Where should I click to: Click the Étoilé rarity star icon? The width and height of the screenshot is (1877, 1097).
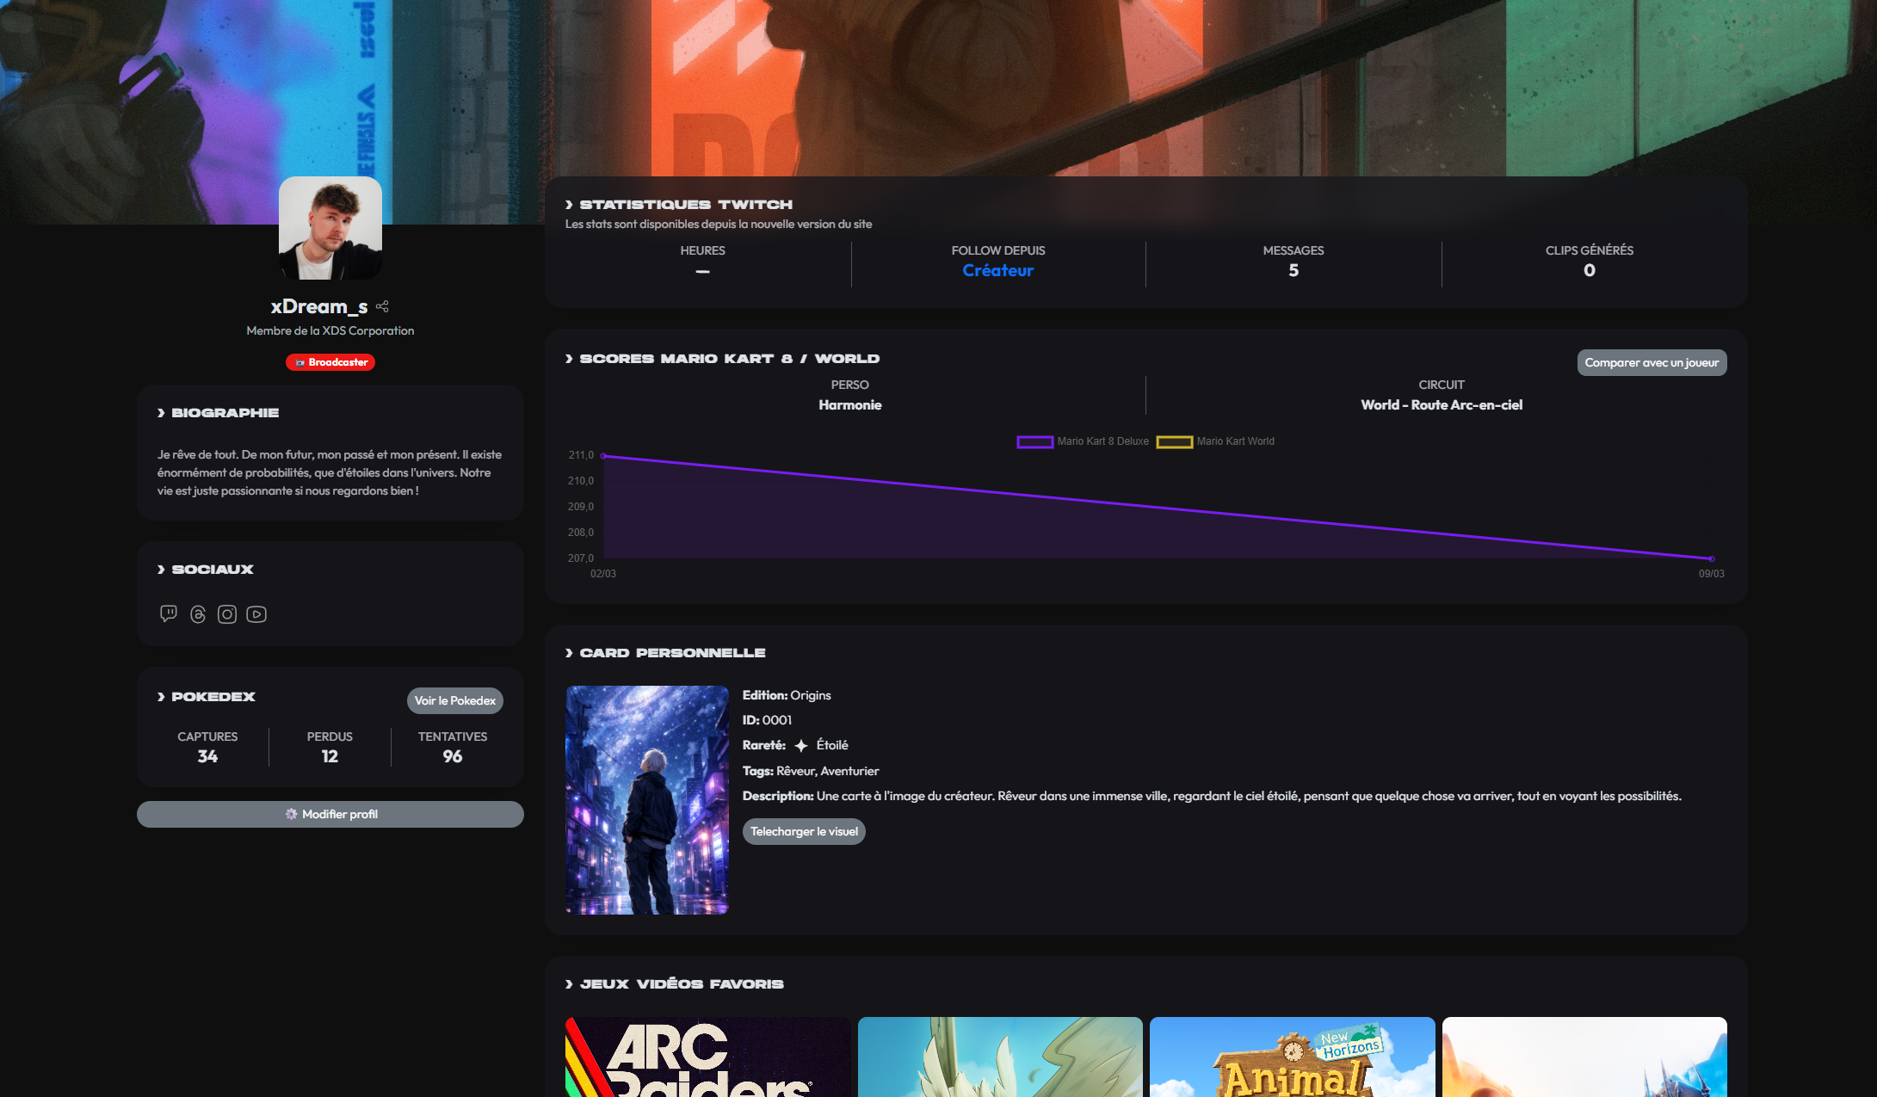click(801, 746)
